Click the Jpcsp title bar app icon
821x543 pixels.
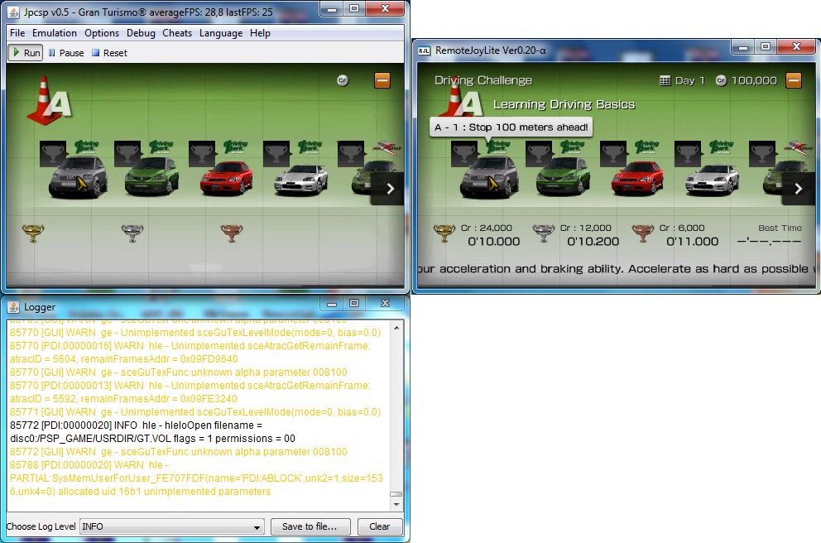(13, 12)
